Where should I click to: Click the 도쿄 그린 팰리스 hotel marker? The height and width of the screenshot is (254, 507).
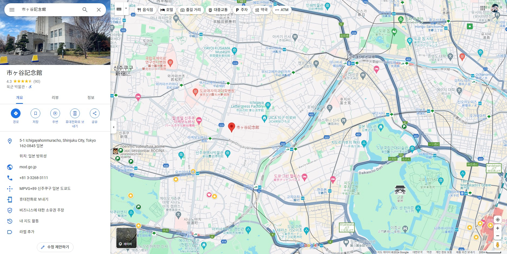304,177
